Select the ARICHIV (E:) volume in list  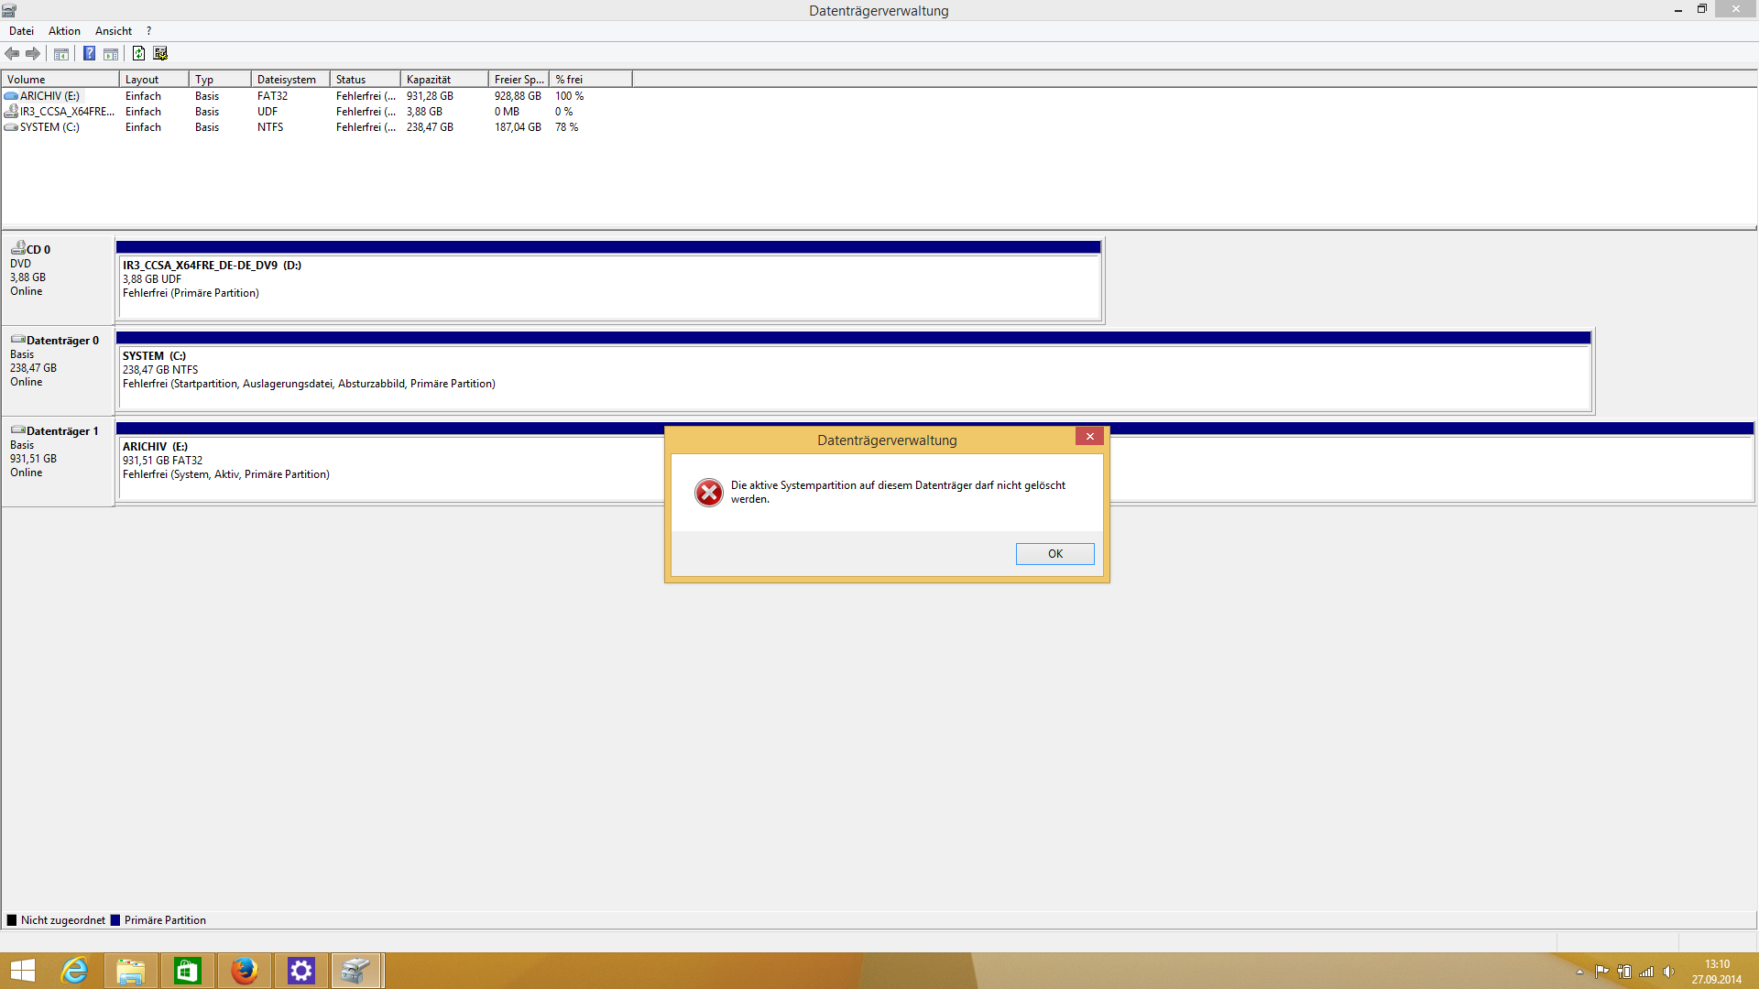tap(49, 96)
